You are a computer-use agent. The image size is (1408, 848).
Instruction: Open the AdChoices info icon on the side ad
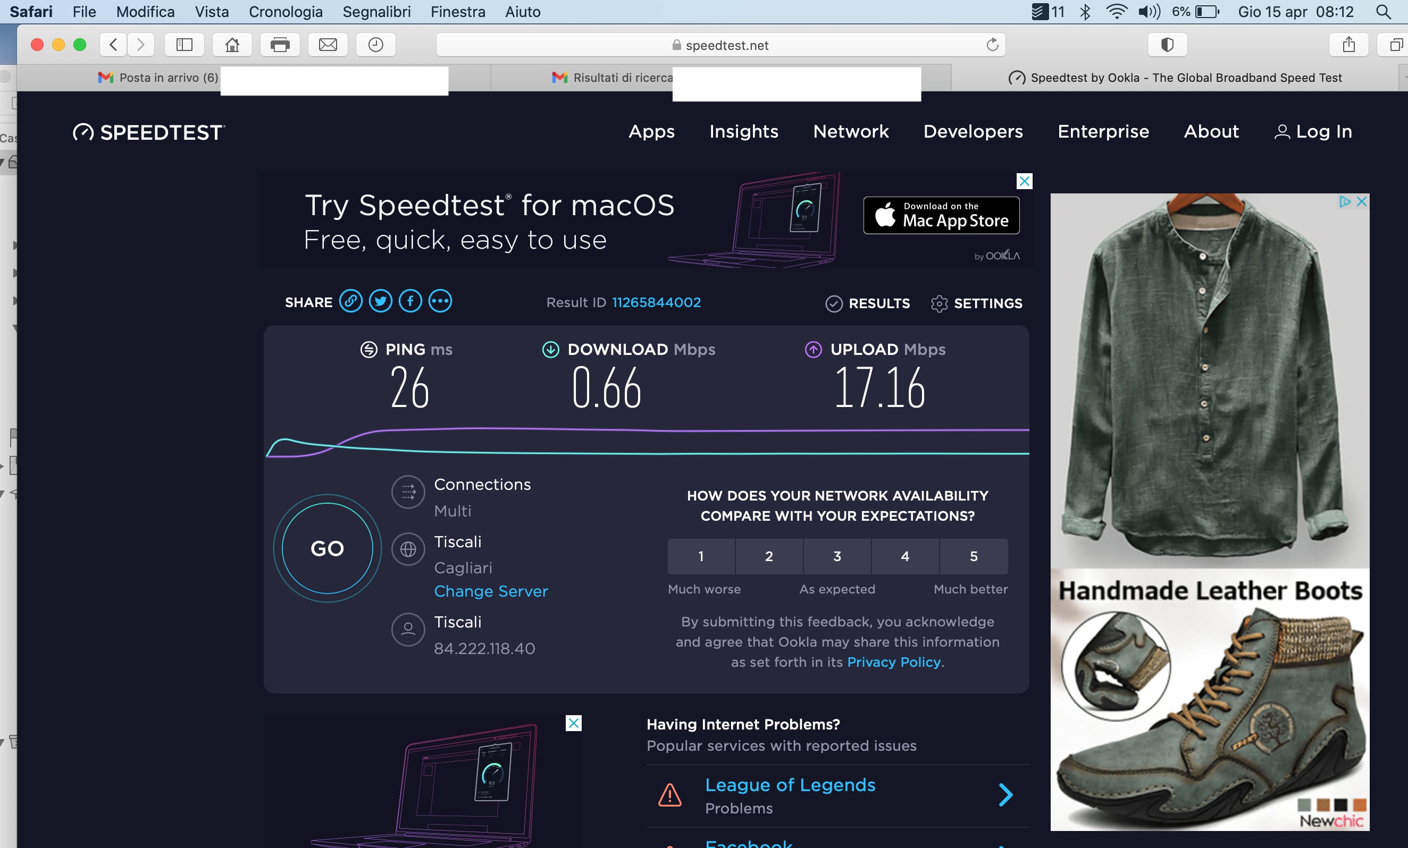(x=1345, y=201)
